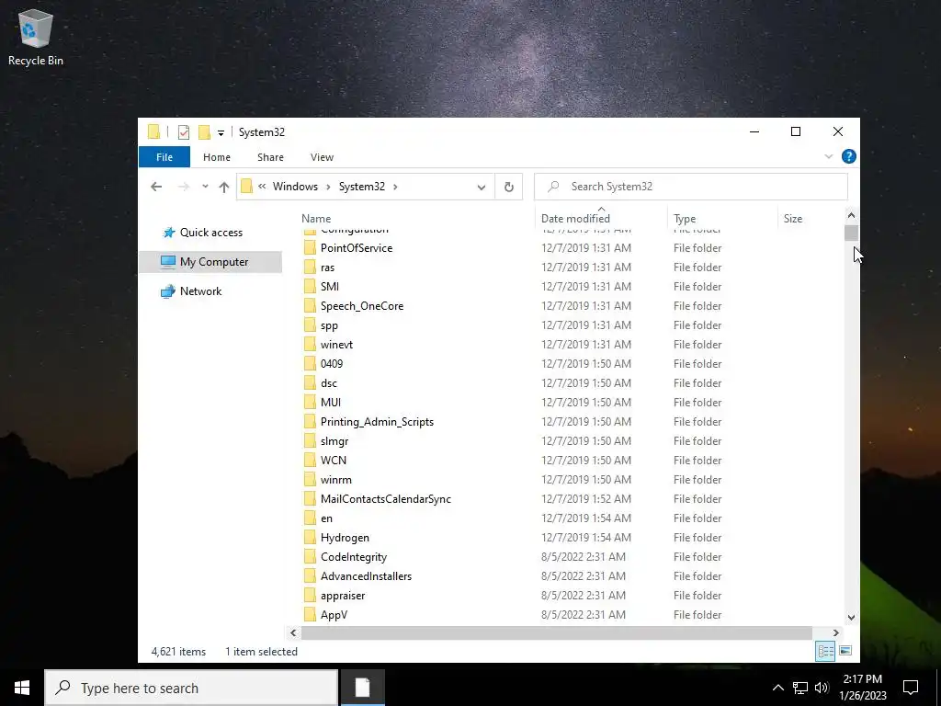Screen dimensions: 941x706
Task: Sort by the Date modified column header
Action: [575, 219]
